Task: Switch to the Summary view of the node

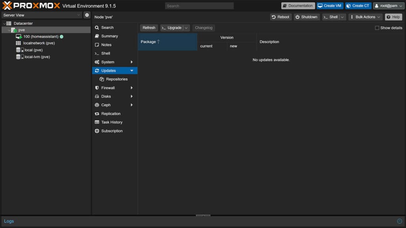Action: point(107,36)
